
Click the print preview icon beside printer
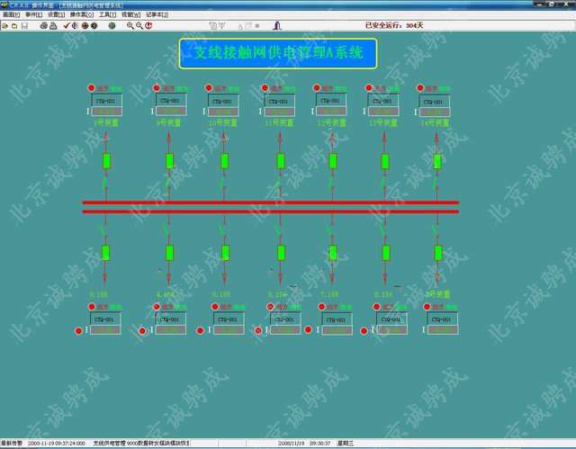click(x=53, y=26)
